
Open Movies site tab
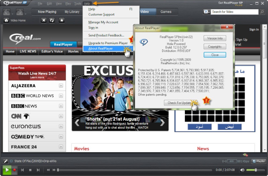click(x=73, y=52)
